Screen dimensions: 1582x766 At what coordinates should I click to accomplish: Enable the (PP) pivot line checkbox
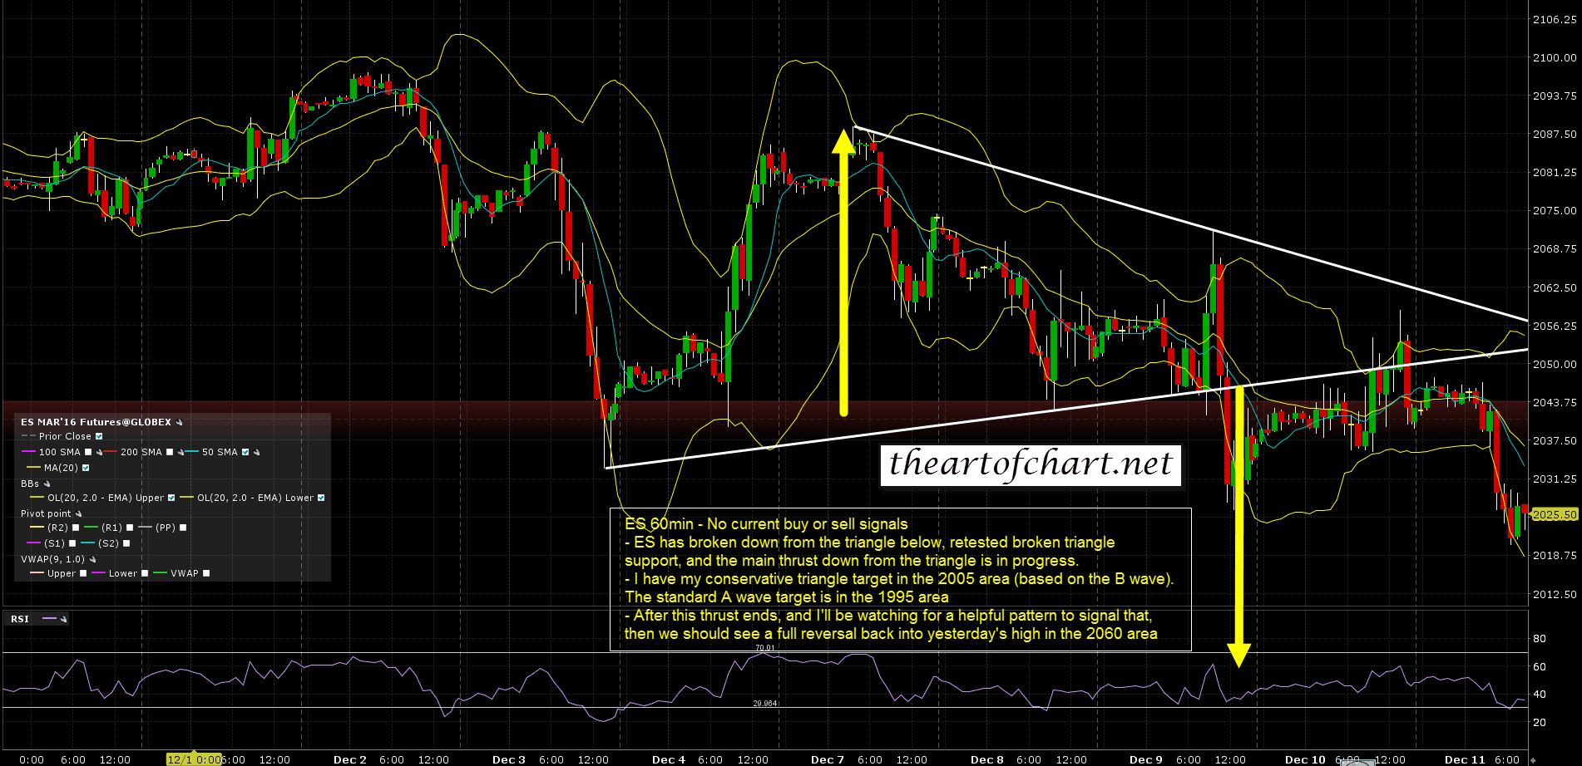coord(183,528)
